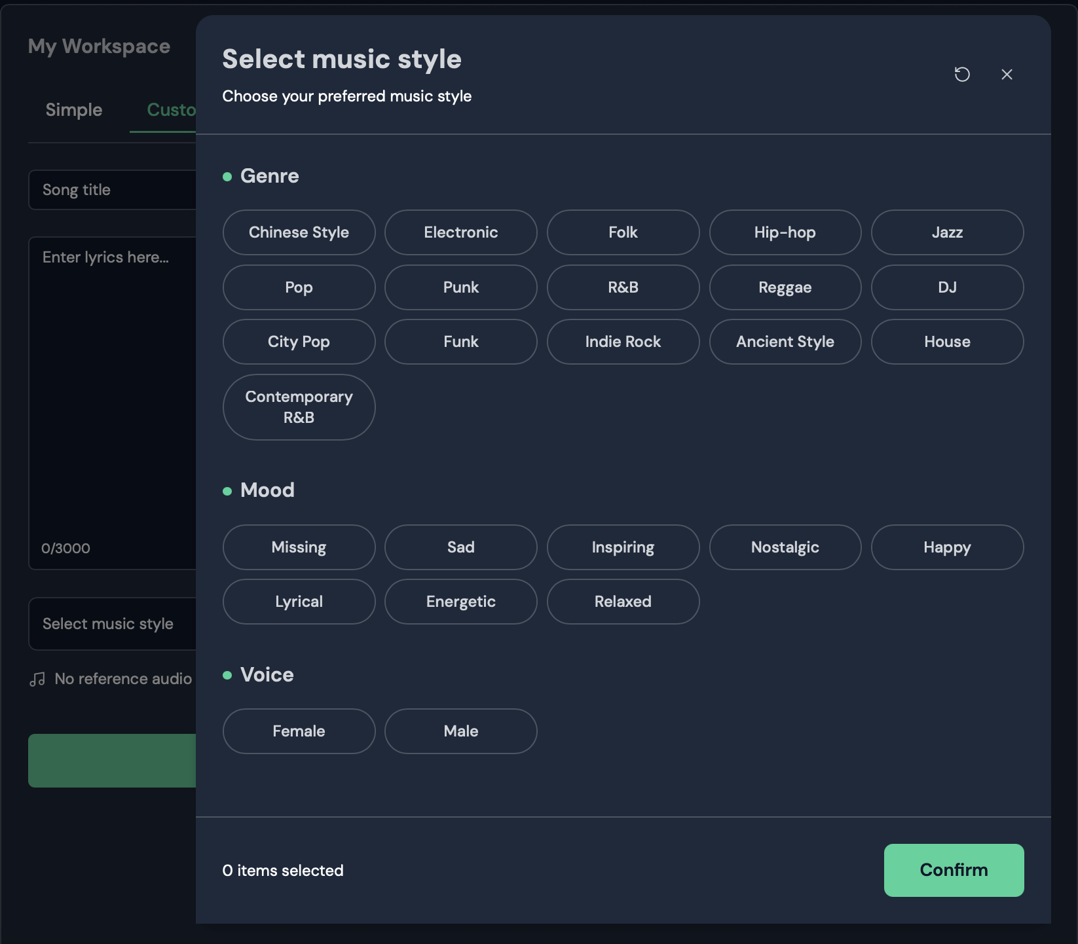
Task: Select Female voice option
Action: 299,731
